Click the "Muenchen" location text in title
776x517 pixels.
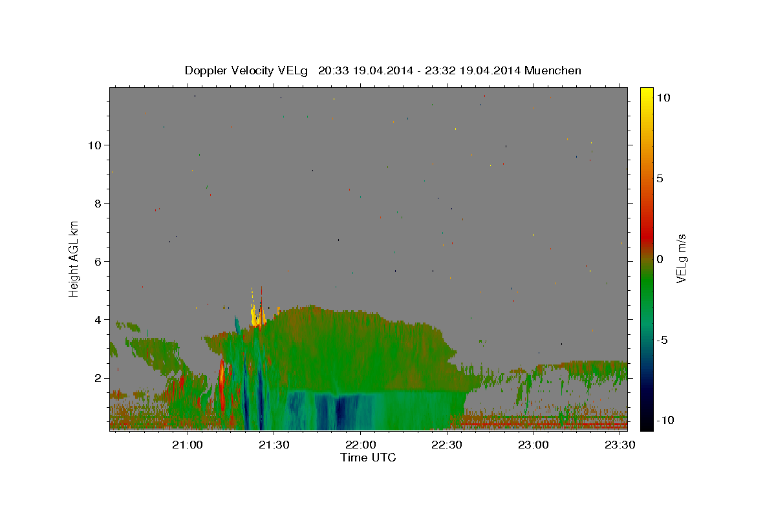point(553,70)
